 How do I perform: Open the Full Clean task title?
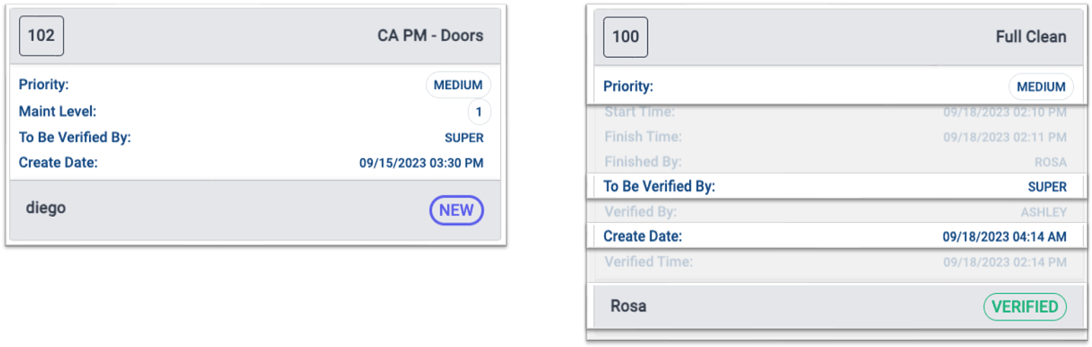click(x=1030, y=37)
